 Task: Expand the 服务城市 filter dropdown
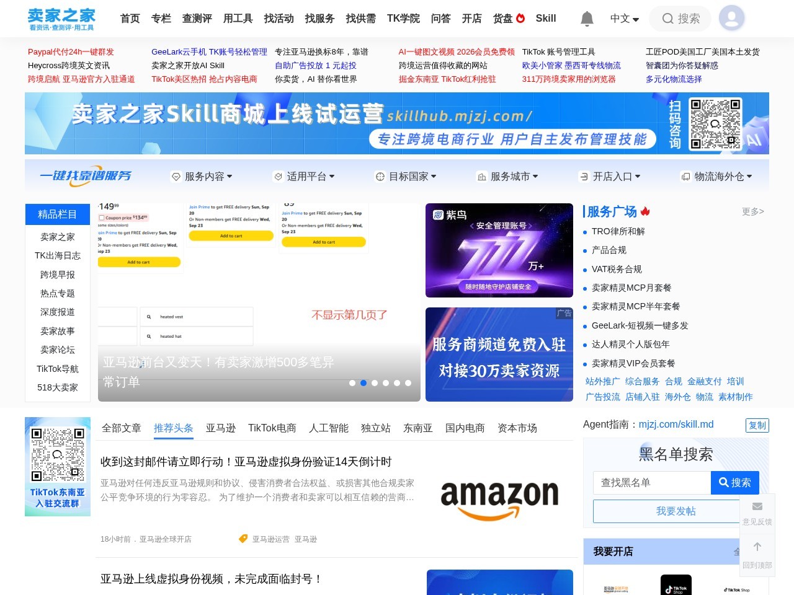click(507, 177)
